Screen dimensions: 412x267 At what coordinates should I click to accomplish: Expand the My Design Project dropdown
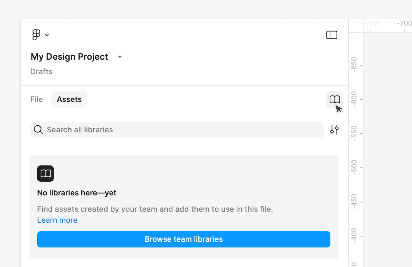(120, 56)
